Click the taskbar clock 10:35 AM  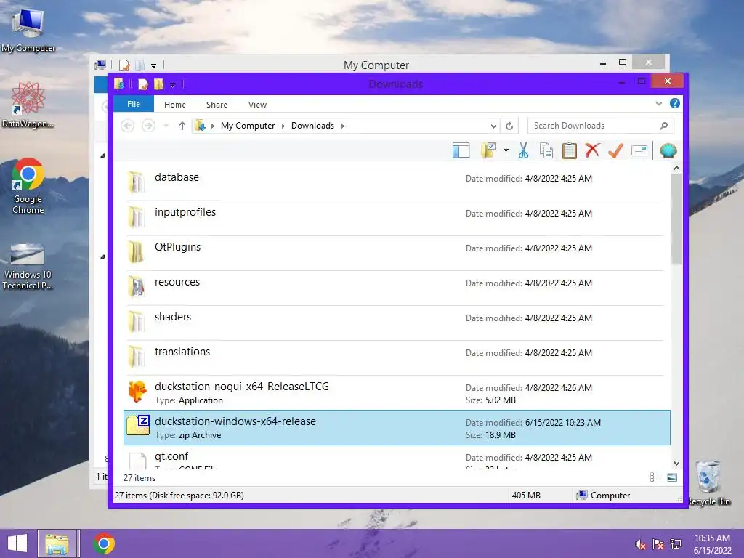tap(712, 538)
